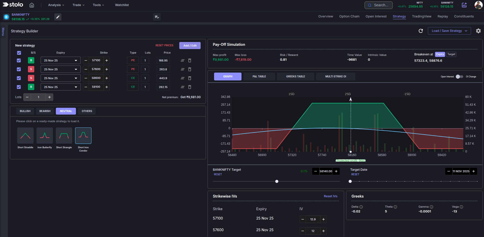
Task: Open the Tools menu
Action: coord(98,5)
